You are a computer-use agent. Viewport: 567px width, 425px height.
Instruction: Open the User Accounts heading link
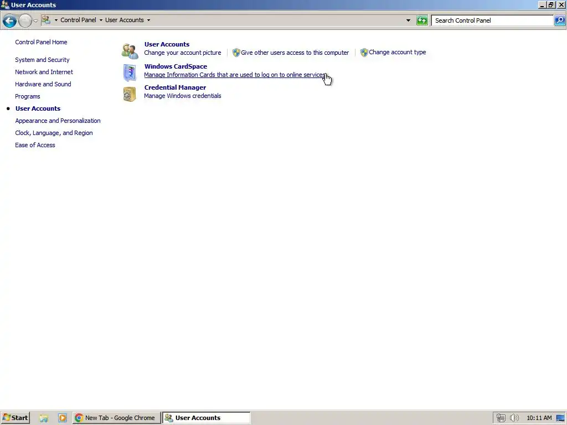[167, 44]
